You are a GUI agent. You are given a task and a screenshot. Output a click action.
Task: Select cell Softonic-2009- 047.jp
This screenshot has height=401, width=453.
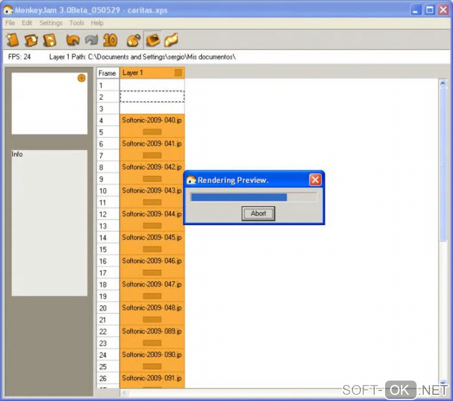tap(152, 284)
